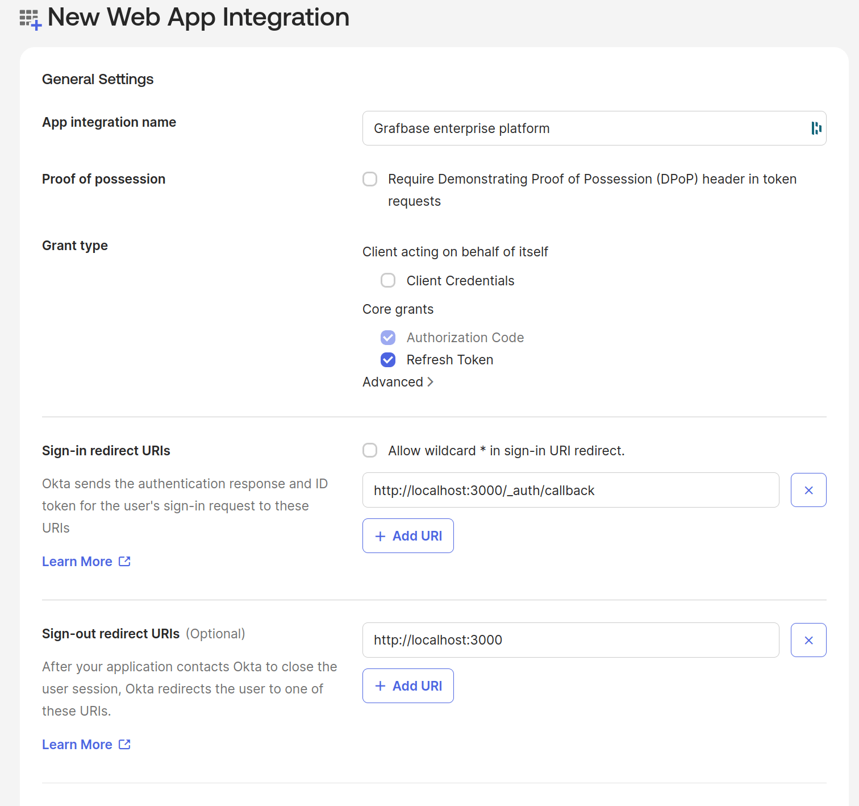
Task: Enable the DPoP header requirement checkbox
Action: [369, 178]
